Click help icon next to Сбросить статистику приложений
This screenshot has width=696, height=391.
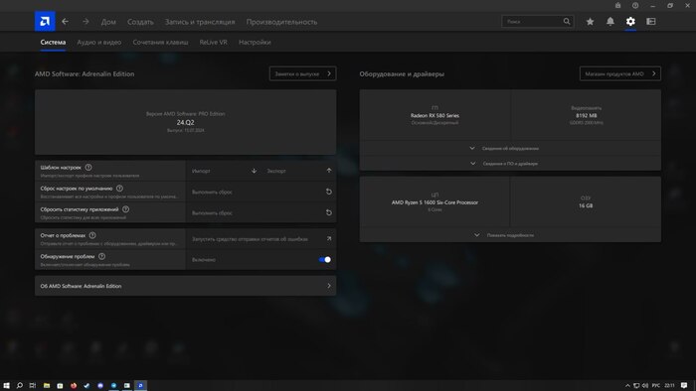pyautogui.click(x=126, y=209)
